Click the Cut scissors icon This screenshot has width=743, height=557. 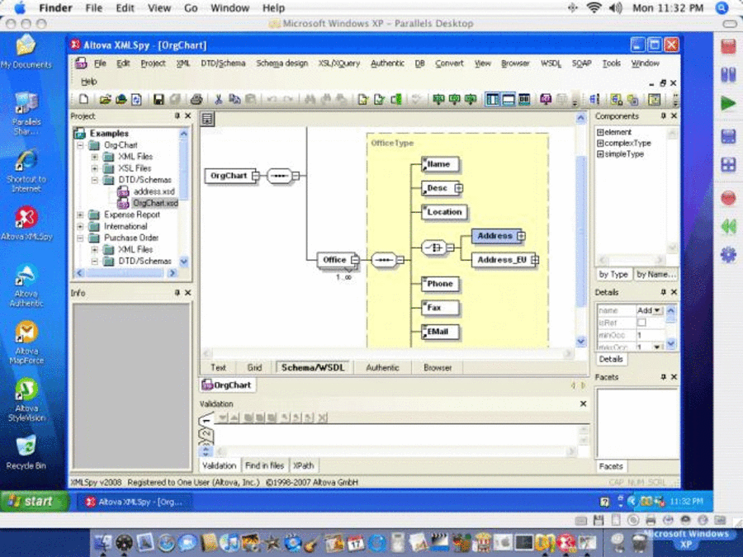(219, 99)
